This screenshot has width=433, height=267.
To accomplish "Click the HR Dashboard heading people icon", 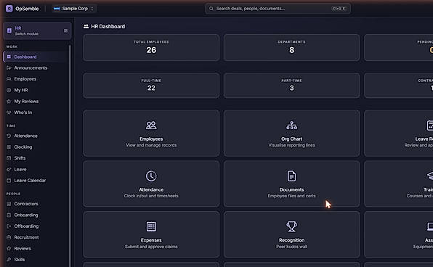I will coord(86,26).
